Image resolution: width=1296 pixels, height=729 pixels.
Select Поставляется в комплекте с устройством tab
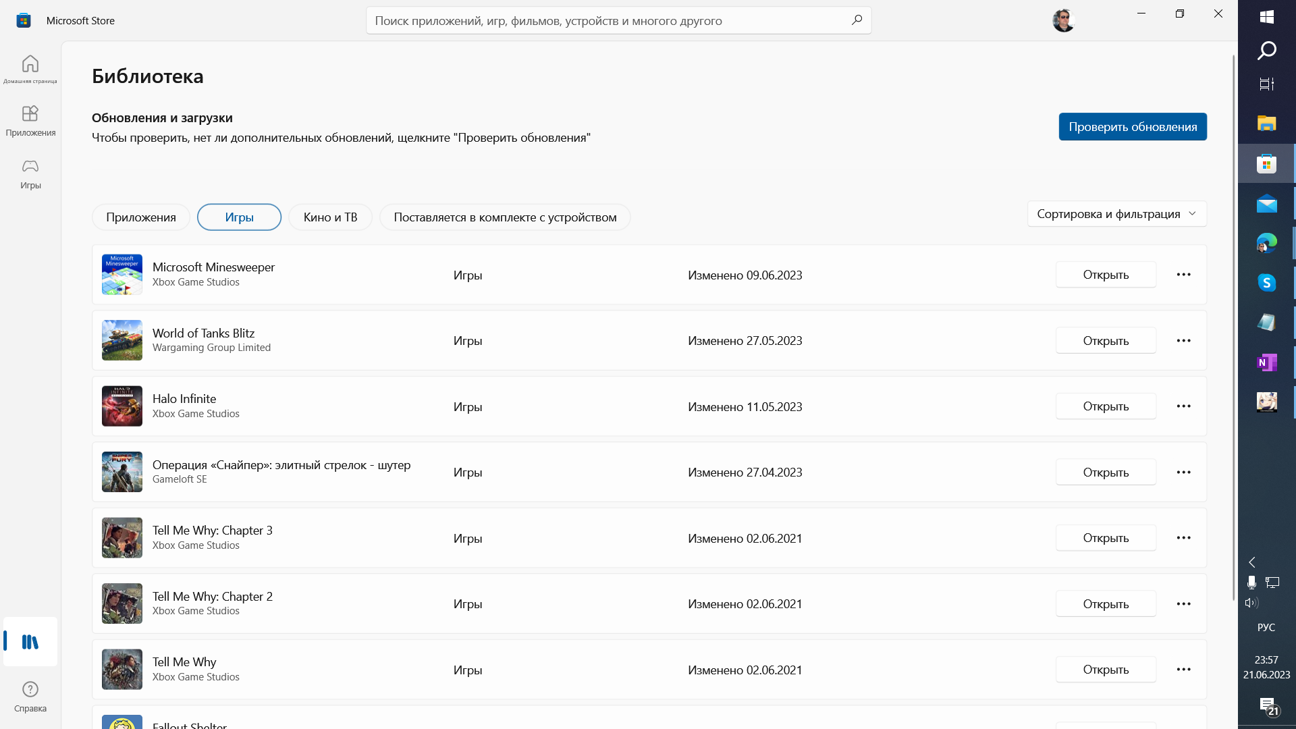coord(505,217)
